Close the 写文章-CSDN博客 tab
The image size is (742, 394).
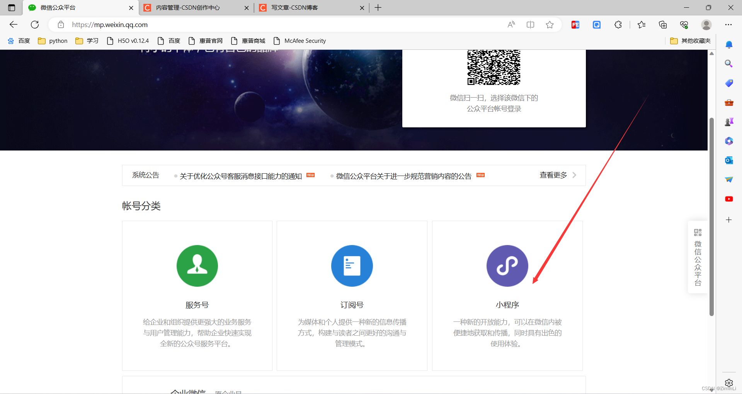362,8
